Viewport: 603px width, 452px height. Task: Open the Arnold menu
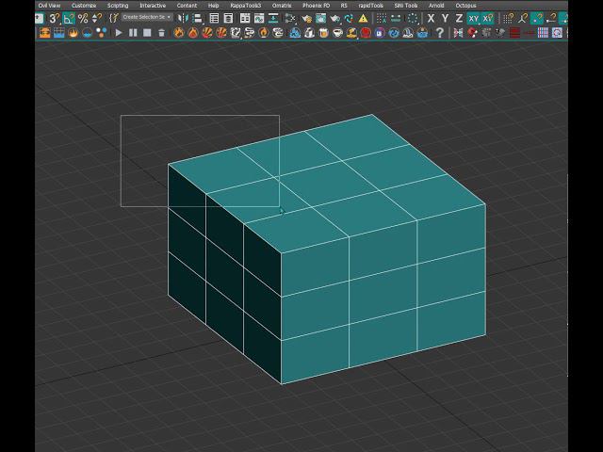436,6
